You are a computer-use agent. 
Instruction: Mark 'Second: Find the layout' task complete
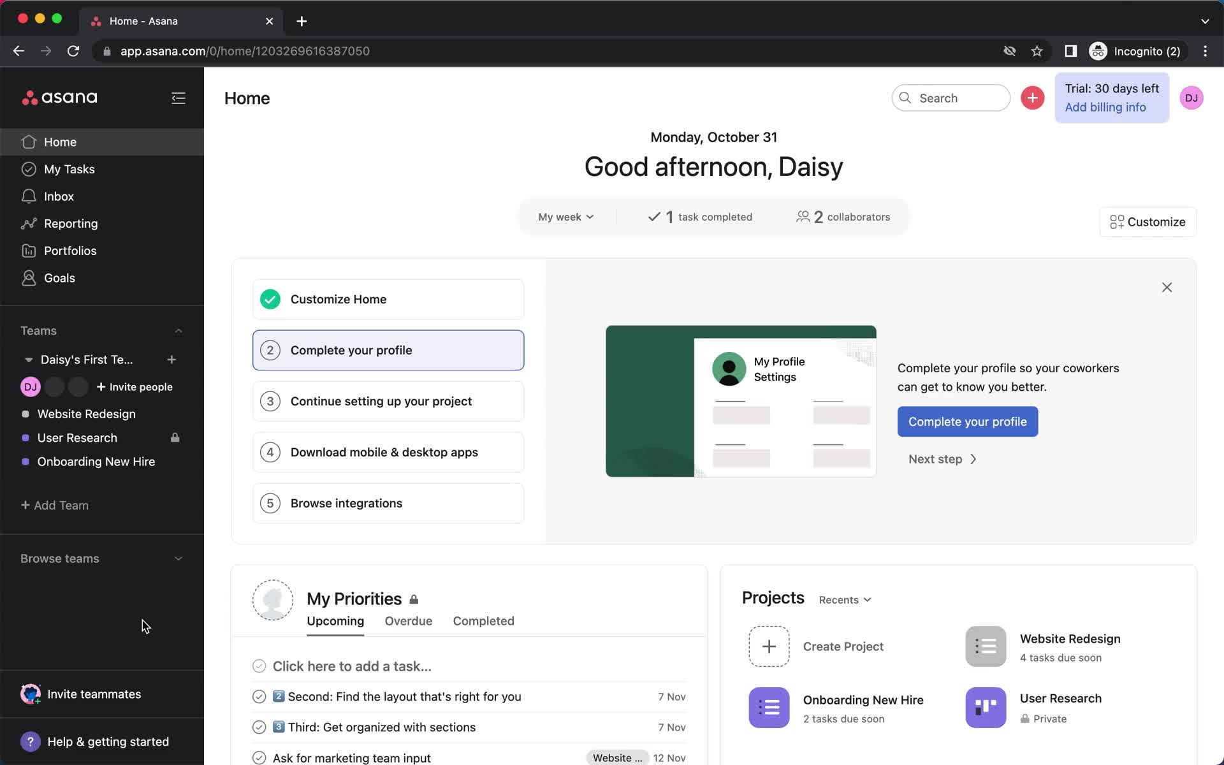click(259, 697)
